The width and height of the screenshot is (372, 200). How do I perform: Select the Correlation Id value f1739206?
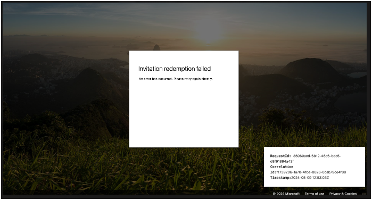point(311,172)
